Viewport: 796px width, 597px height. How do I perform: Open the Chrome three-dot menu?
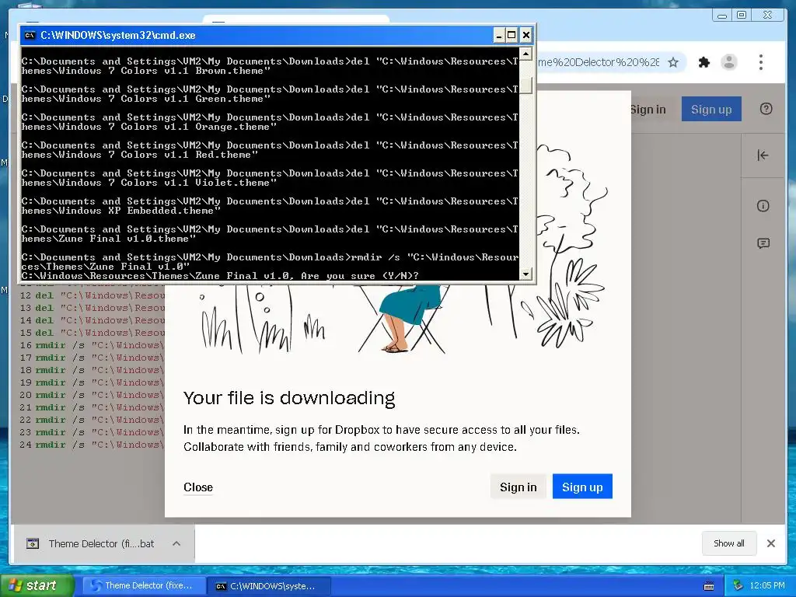pyautogui.click(x=760, y=62)
